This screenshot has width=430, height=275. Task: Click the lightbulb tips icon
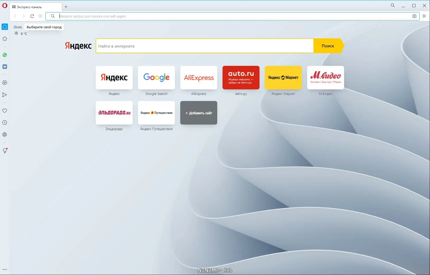click(5, 151)
